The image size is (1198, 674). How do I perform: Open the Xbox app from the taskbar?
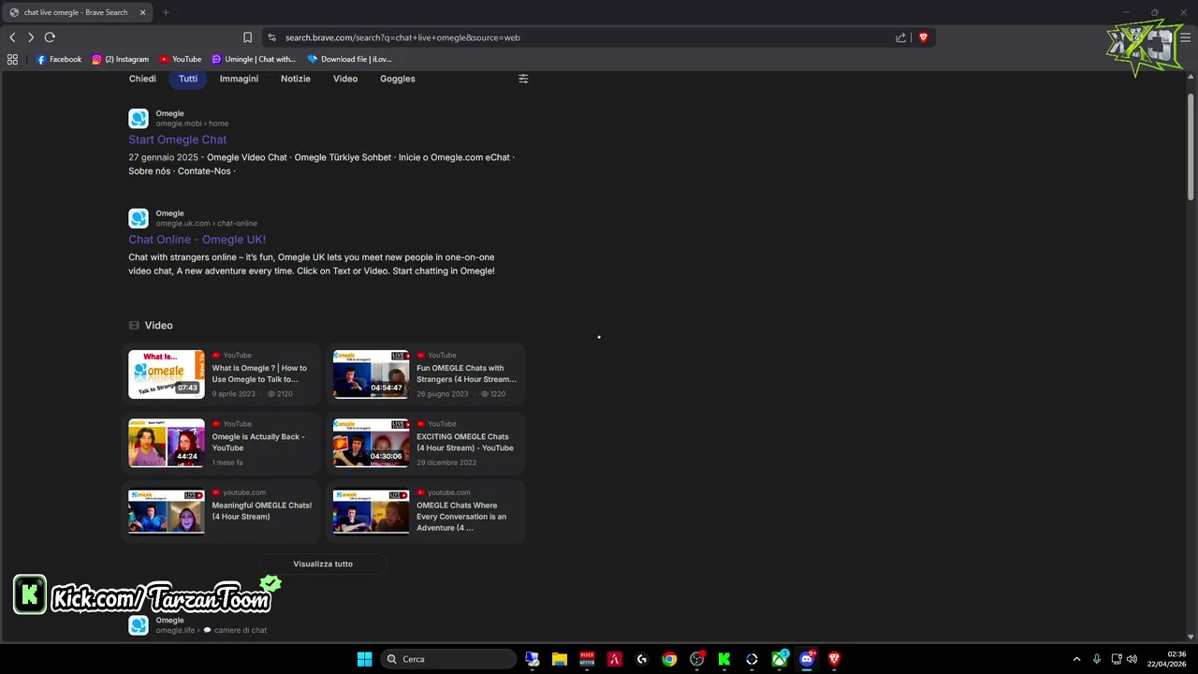[780, 659]
